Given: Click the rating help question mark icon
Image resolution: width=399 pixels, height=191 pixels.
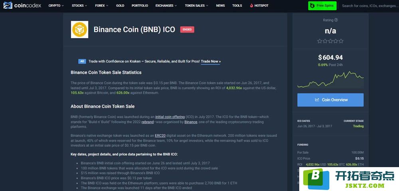Looking at the screenshot, I should (336, 20).
